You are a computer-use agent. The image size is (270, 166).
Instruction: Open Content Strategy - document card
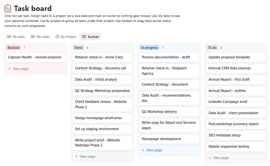pos(169,85)
